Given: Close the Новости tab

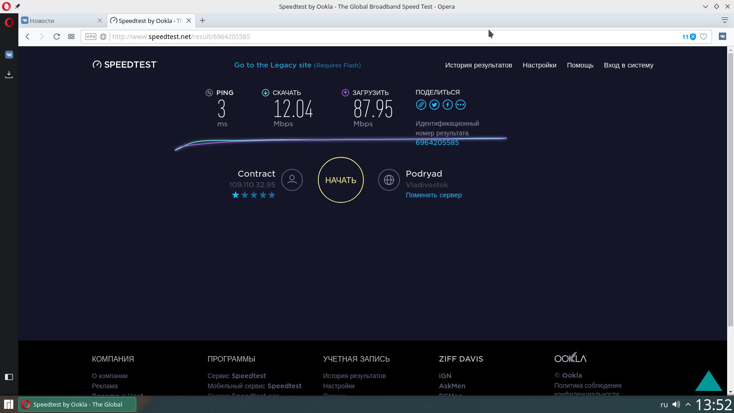Looking at the screenshot, I should click(100, 21).
